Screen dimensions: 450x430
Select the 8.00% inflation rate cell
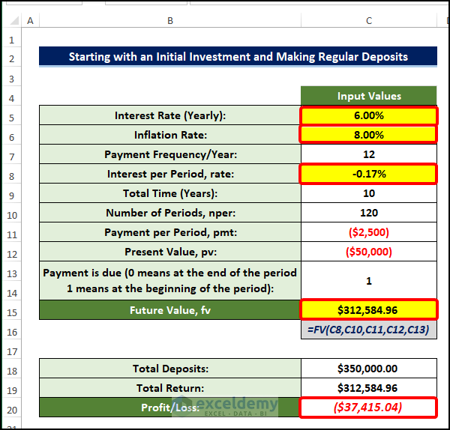pos(369,135)
